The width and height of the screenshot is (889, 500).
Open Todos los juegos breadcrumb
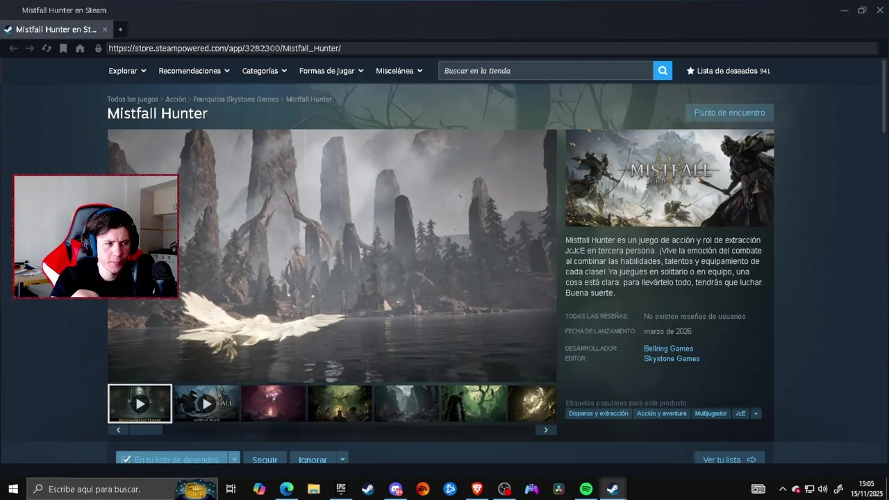click(x=133, y=99)
